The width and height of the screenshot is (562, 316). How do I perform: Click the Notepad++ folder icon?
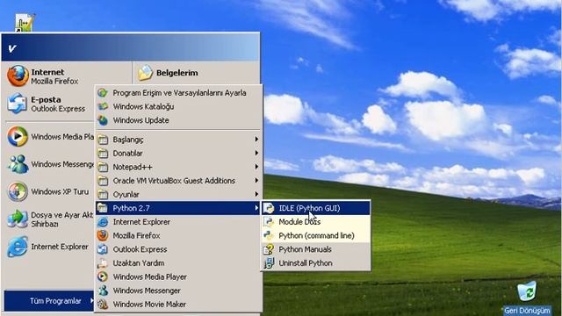tap(103, 167)
